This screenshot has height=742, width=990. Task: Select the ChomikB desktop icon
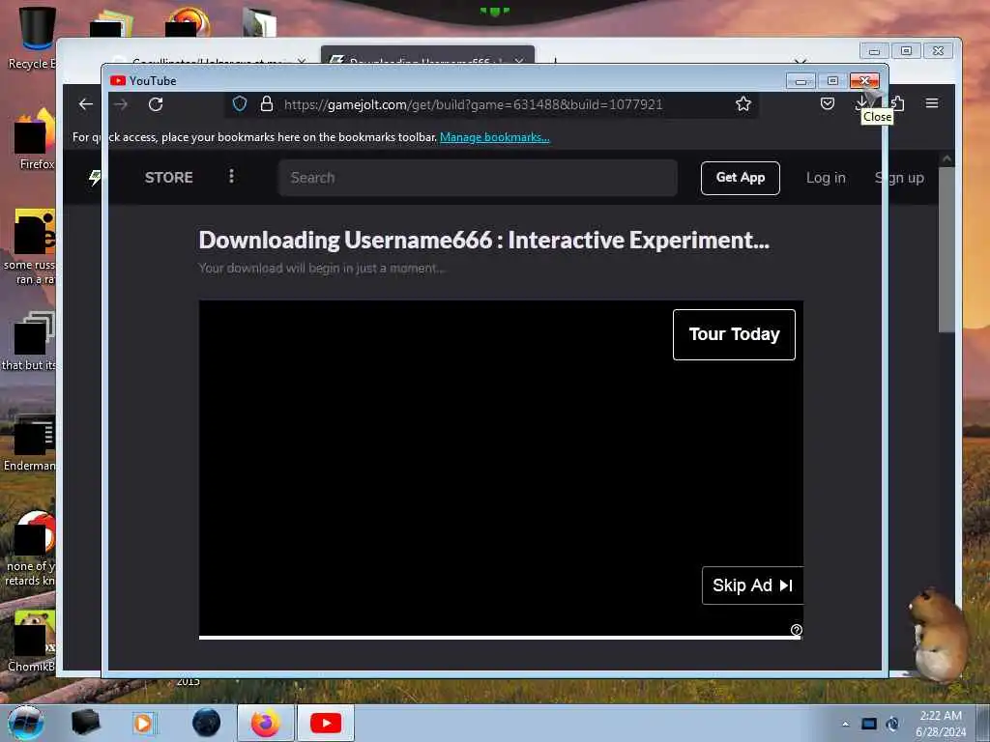point(33,642)
